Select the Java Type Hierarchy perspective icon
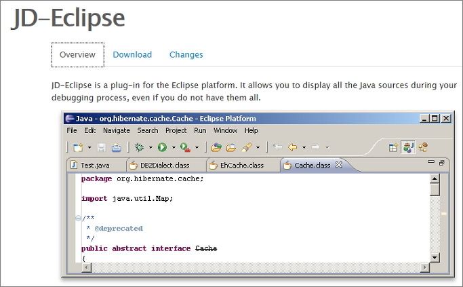 click(423, 147)
